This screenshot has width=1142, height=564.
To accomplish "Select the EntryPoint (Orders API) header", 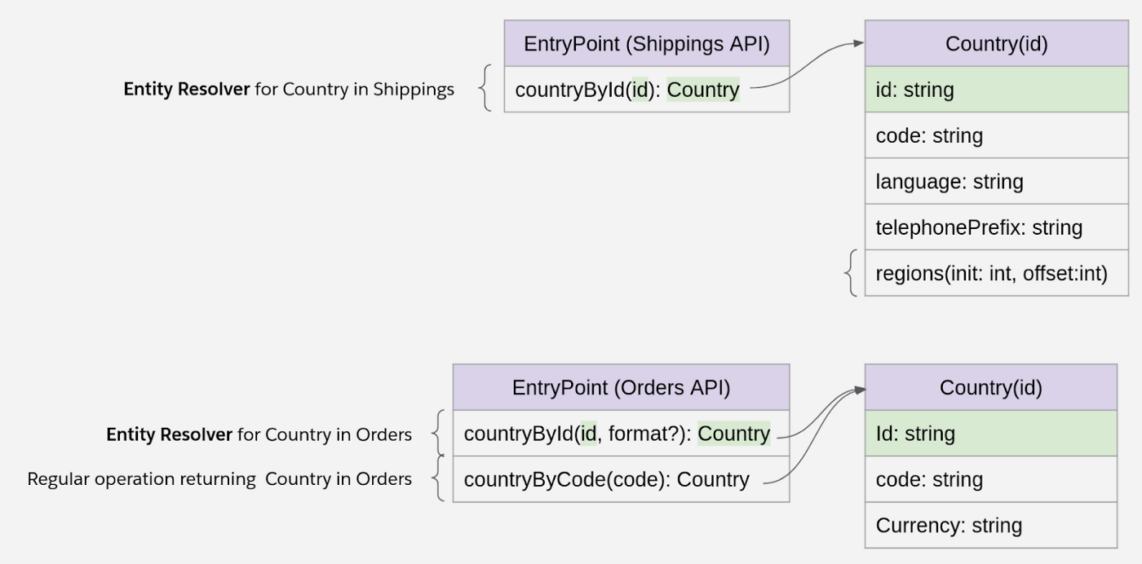I will 621,389.
